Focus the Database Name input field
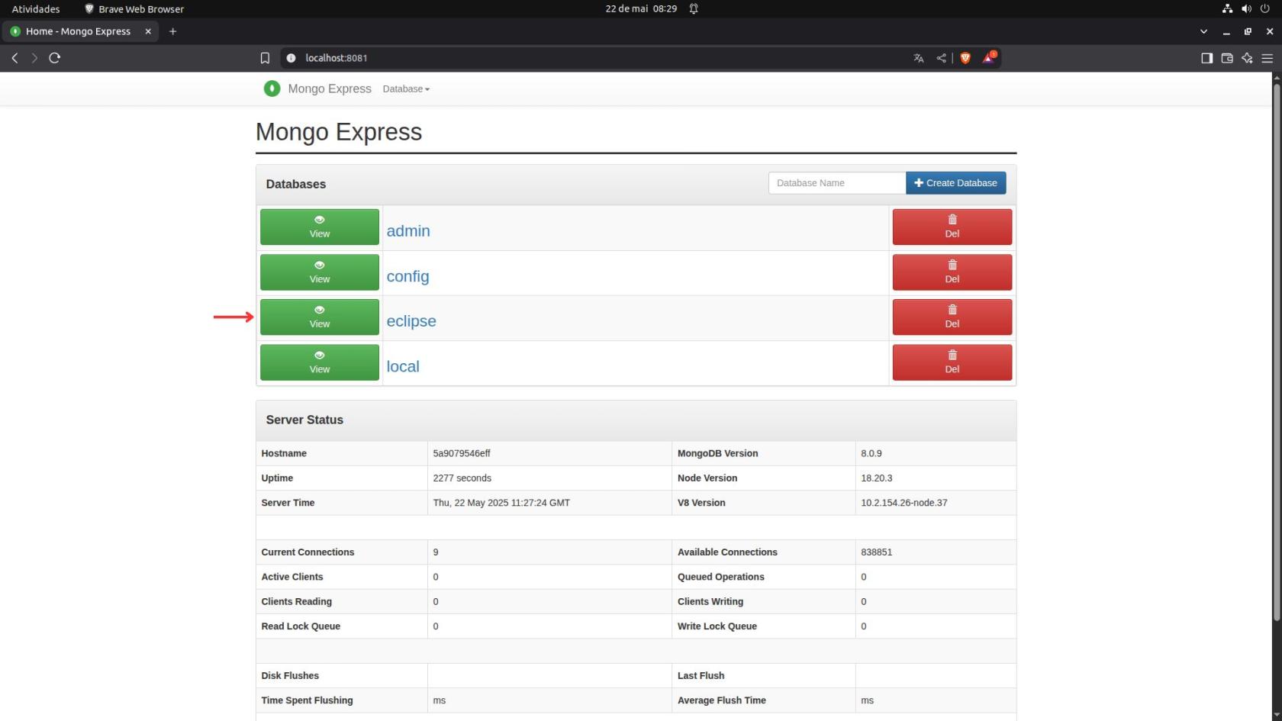 click(x=837, y=183)
